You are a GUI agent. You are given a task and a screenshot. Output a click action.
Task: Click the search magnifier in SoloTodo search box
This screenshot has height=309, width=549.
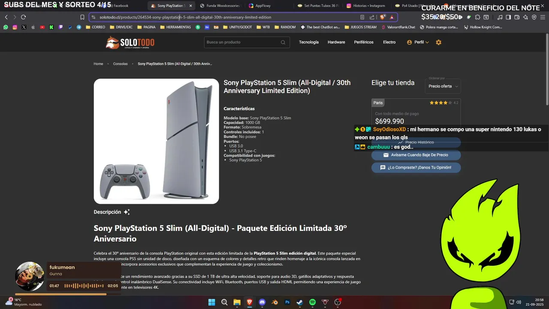(283, 42)
